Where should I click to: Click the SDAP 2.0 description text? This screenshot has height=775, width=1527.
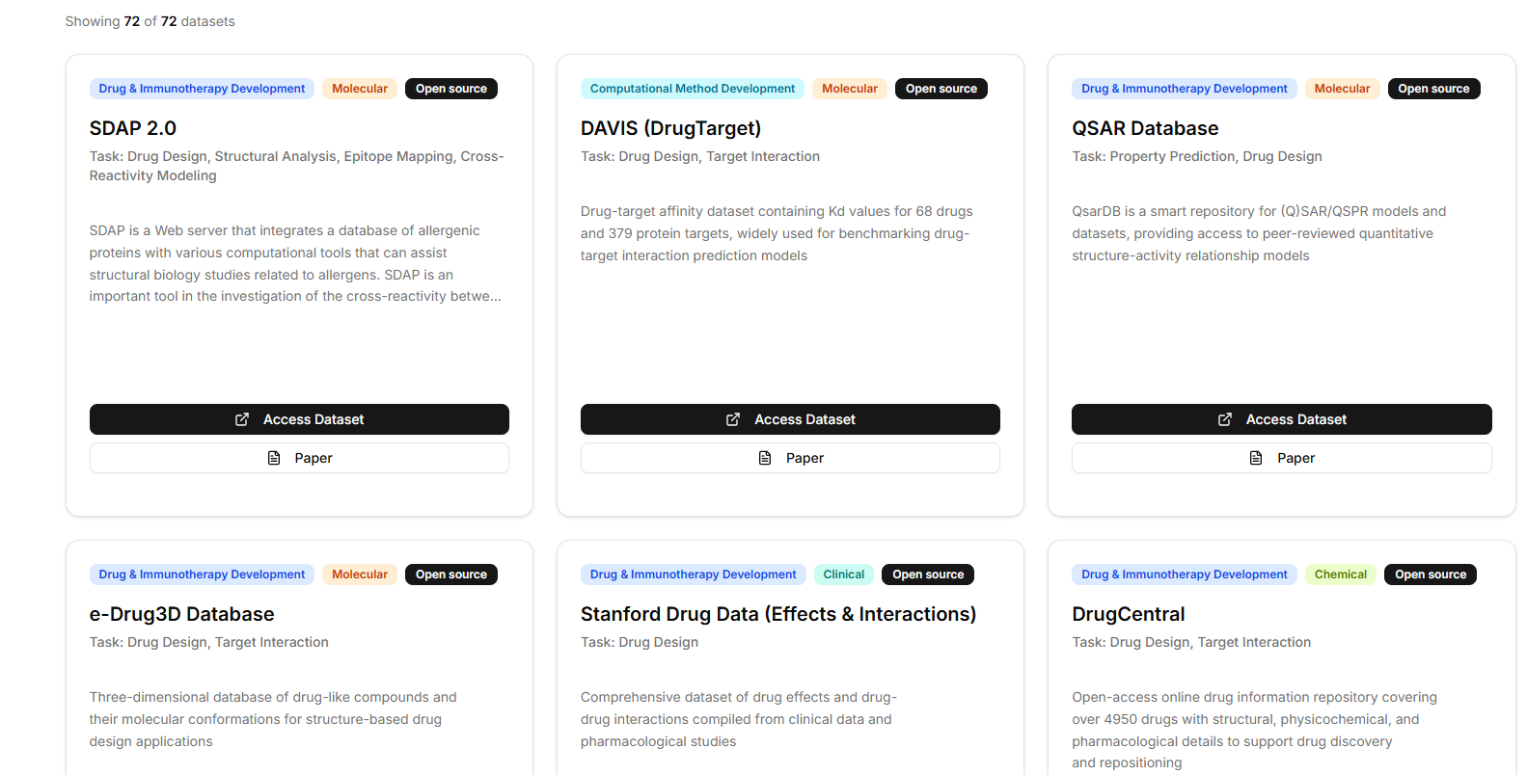(x=295, y=263)
